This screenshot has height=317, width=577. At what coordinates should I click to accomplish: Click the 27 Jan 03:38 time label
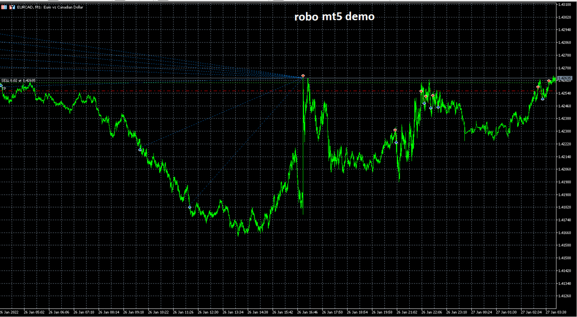coord(556,312)
